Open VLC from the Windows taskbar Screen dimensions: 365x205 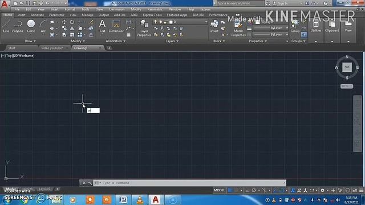coord(140,200)
